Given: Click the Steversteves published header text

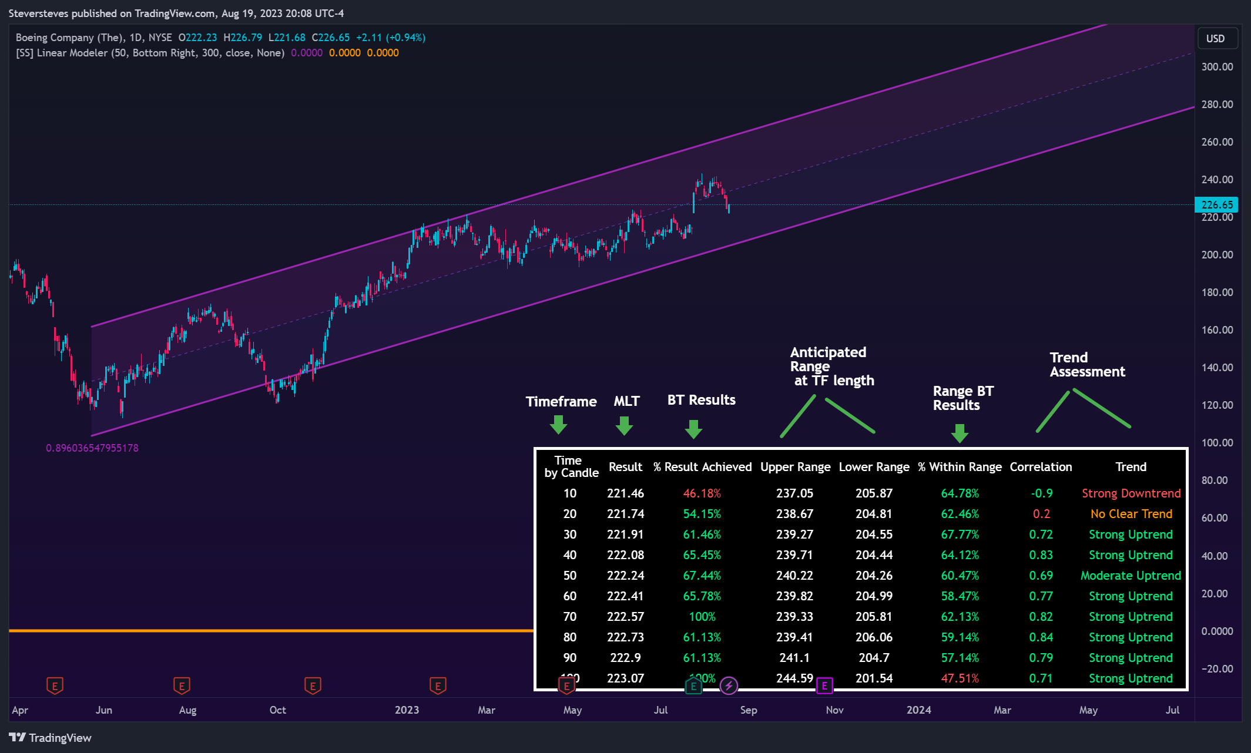Looking at the screenshot, I should click(x=176, y=13).
